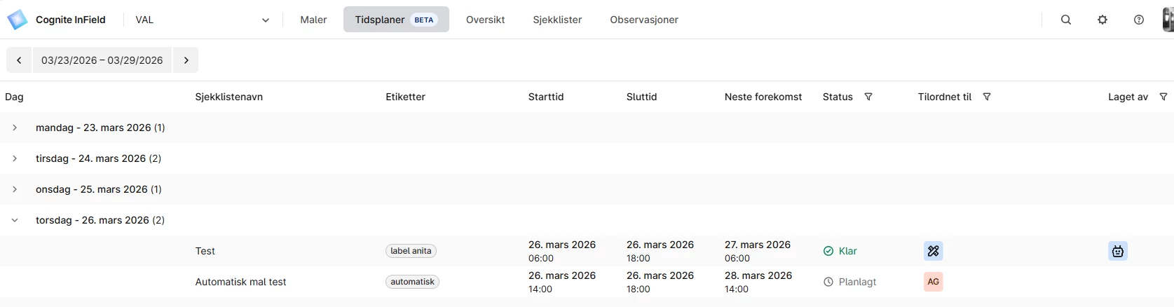Click the tools assignee icon on the Test row
Image resolution: width=1174 pixels, height=307 pixels.
click(933, 251)
